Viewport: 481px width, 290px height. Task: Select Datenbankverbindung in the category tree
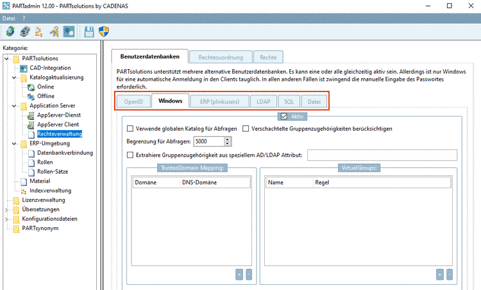click(65, 153)
